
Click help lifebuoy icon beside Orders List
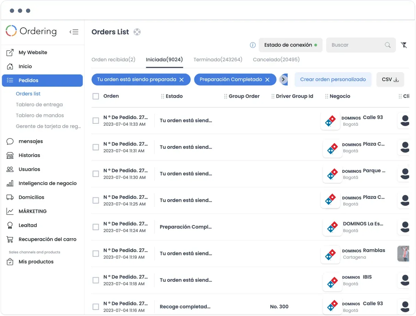(137, 32)
